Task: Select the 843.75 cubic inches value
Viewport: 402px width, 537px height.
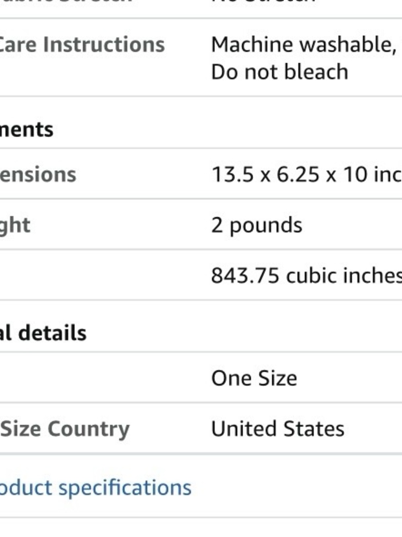Action: click(x=306, y=276)
